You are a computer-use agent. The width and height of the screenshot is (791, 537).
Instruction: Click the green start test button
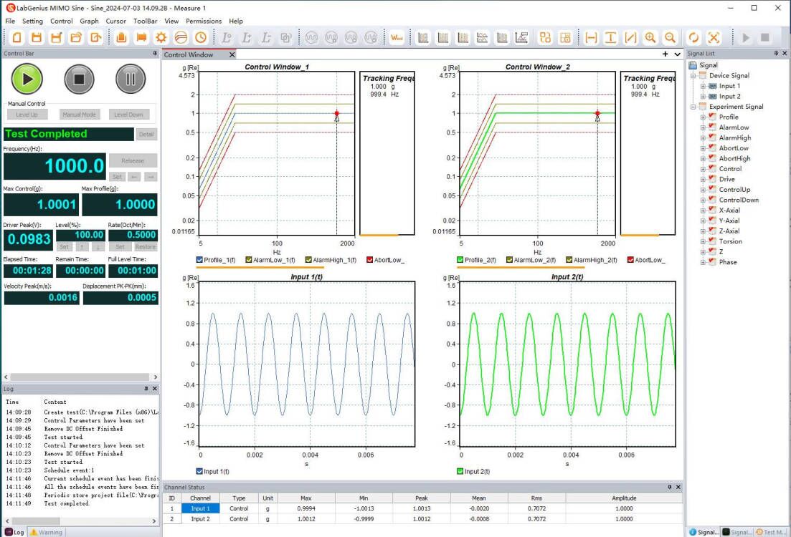27,79
